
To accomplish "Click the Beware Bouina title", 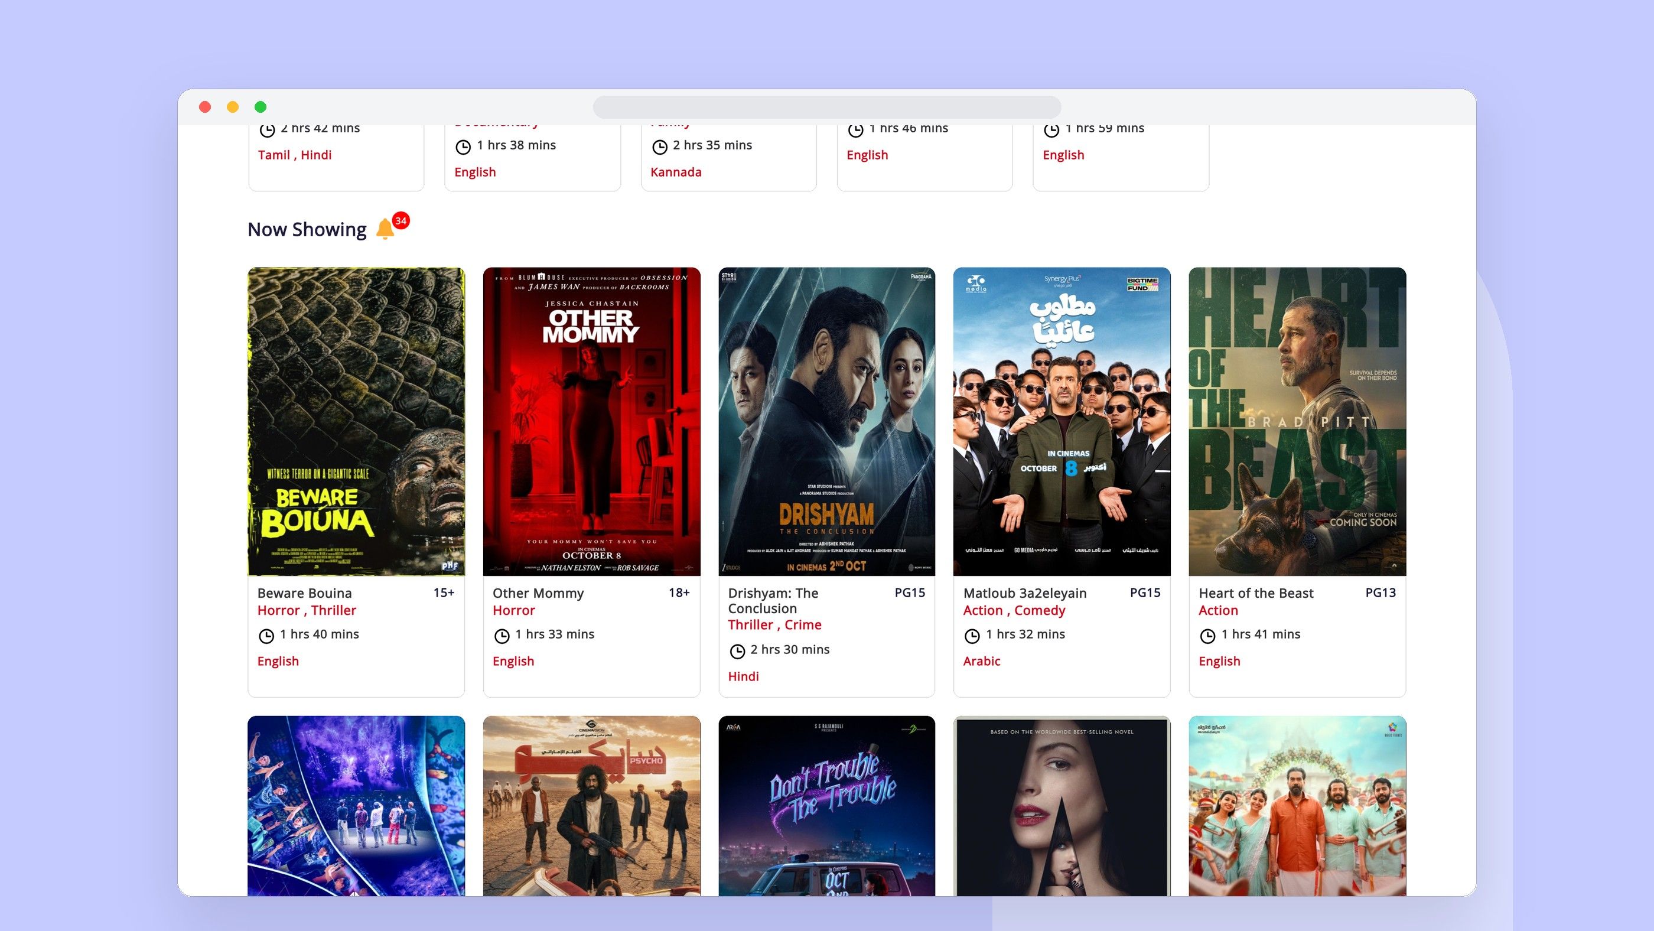I will [304, 593].
